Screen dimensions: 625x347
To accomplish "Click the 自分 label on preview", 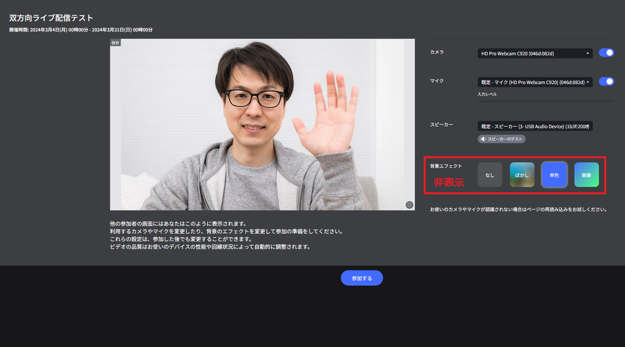I will pyautogui.click(x=115, y=43).
